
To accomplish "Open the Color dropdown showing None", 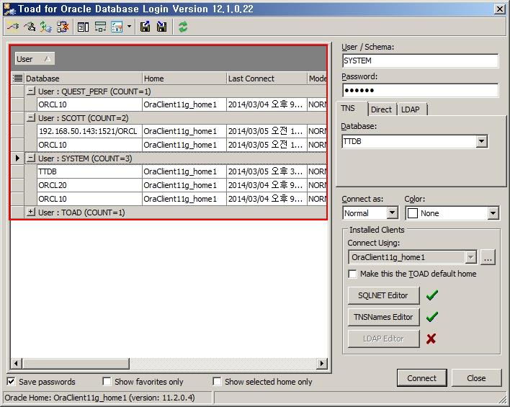I will (493, 213).
